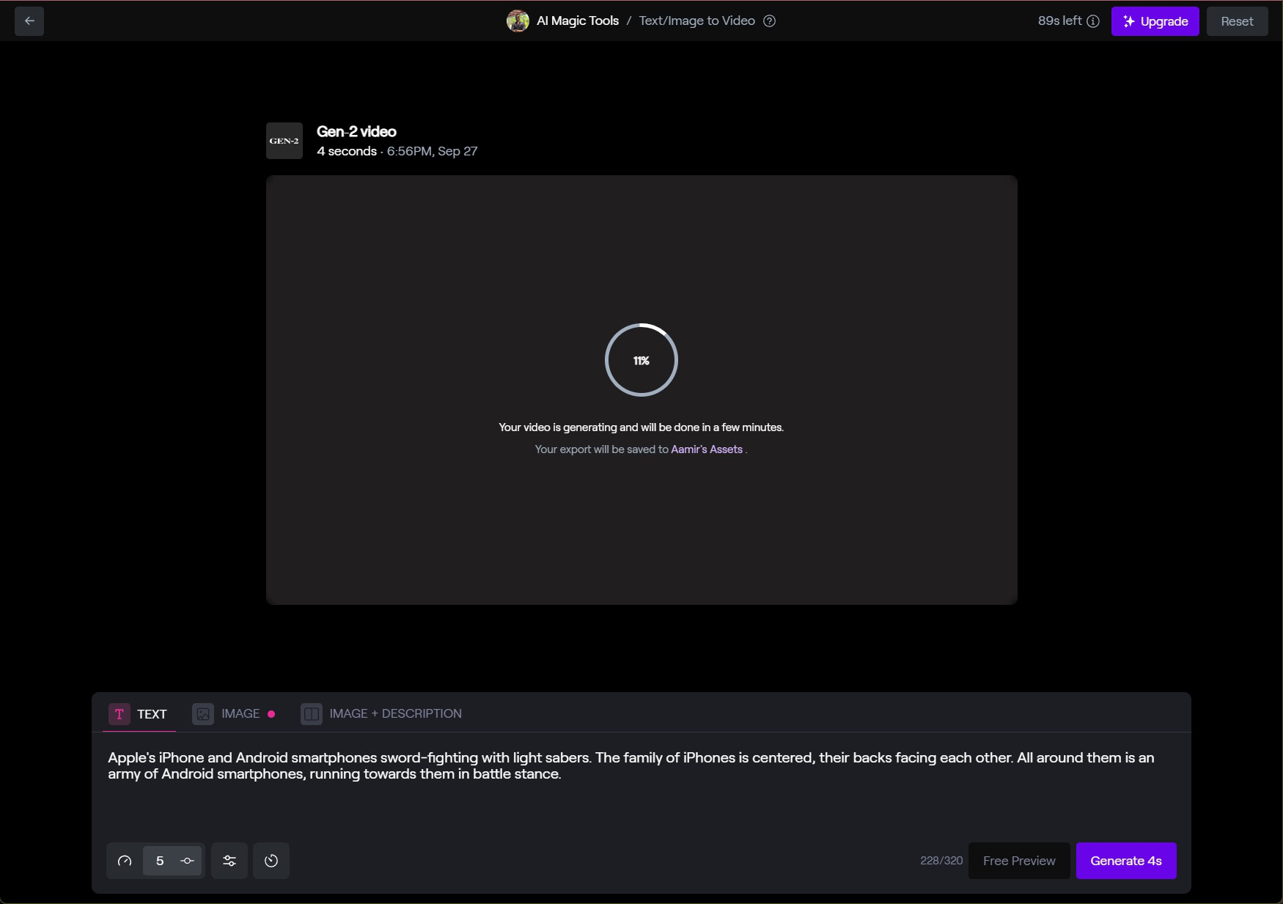Viewport: 1283px width, 904px height.
Task: Switch to the IMAGE + DESCRIPTION tab
Action: click(x=381, y=714)
